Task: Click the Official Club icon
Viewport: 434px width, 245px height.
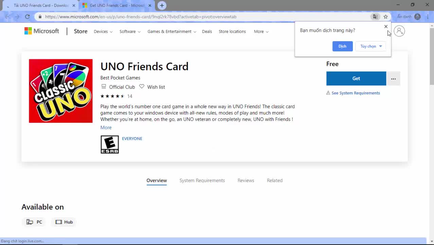Action: tap(104, 86)
